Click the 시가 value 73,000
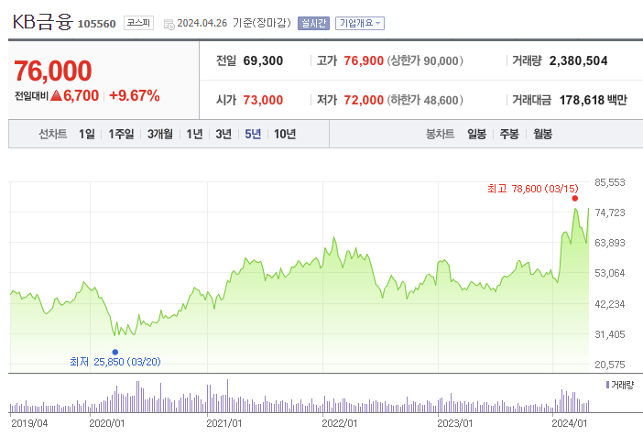The height and width of the screenshot is (436, 643). click(263, 100)
